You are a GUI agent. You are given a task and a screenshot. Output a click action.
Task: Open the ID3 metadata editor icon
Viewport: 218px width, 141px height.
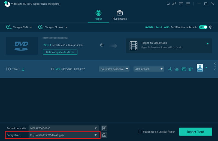tap(184, 69)
